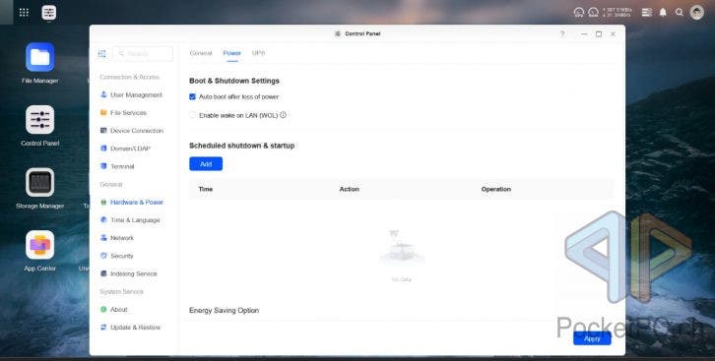Maximize the Control Panel window
This screenshot has width=715, height=361.
[599, 34]
